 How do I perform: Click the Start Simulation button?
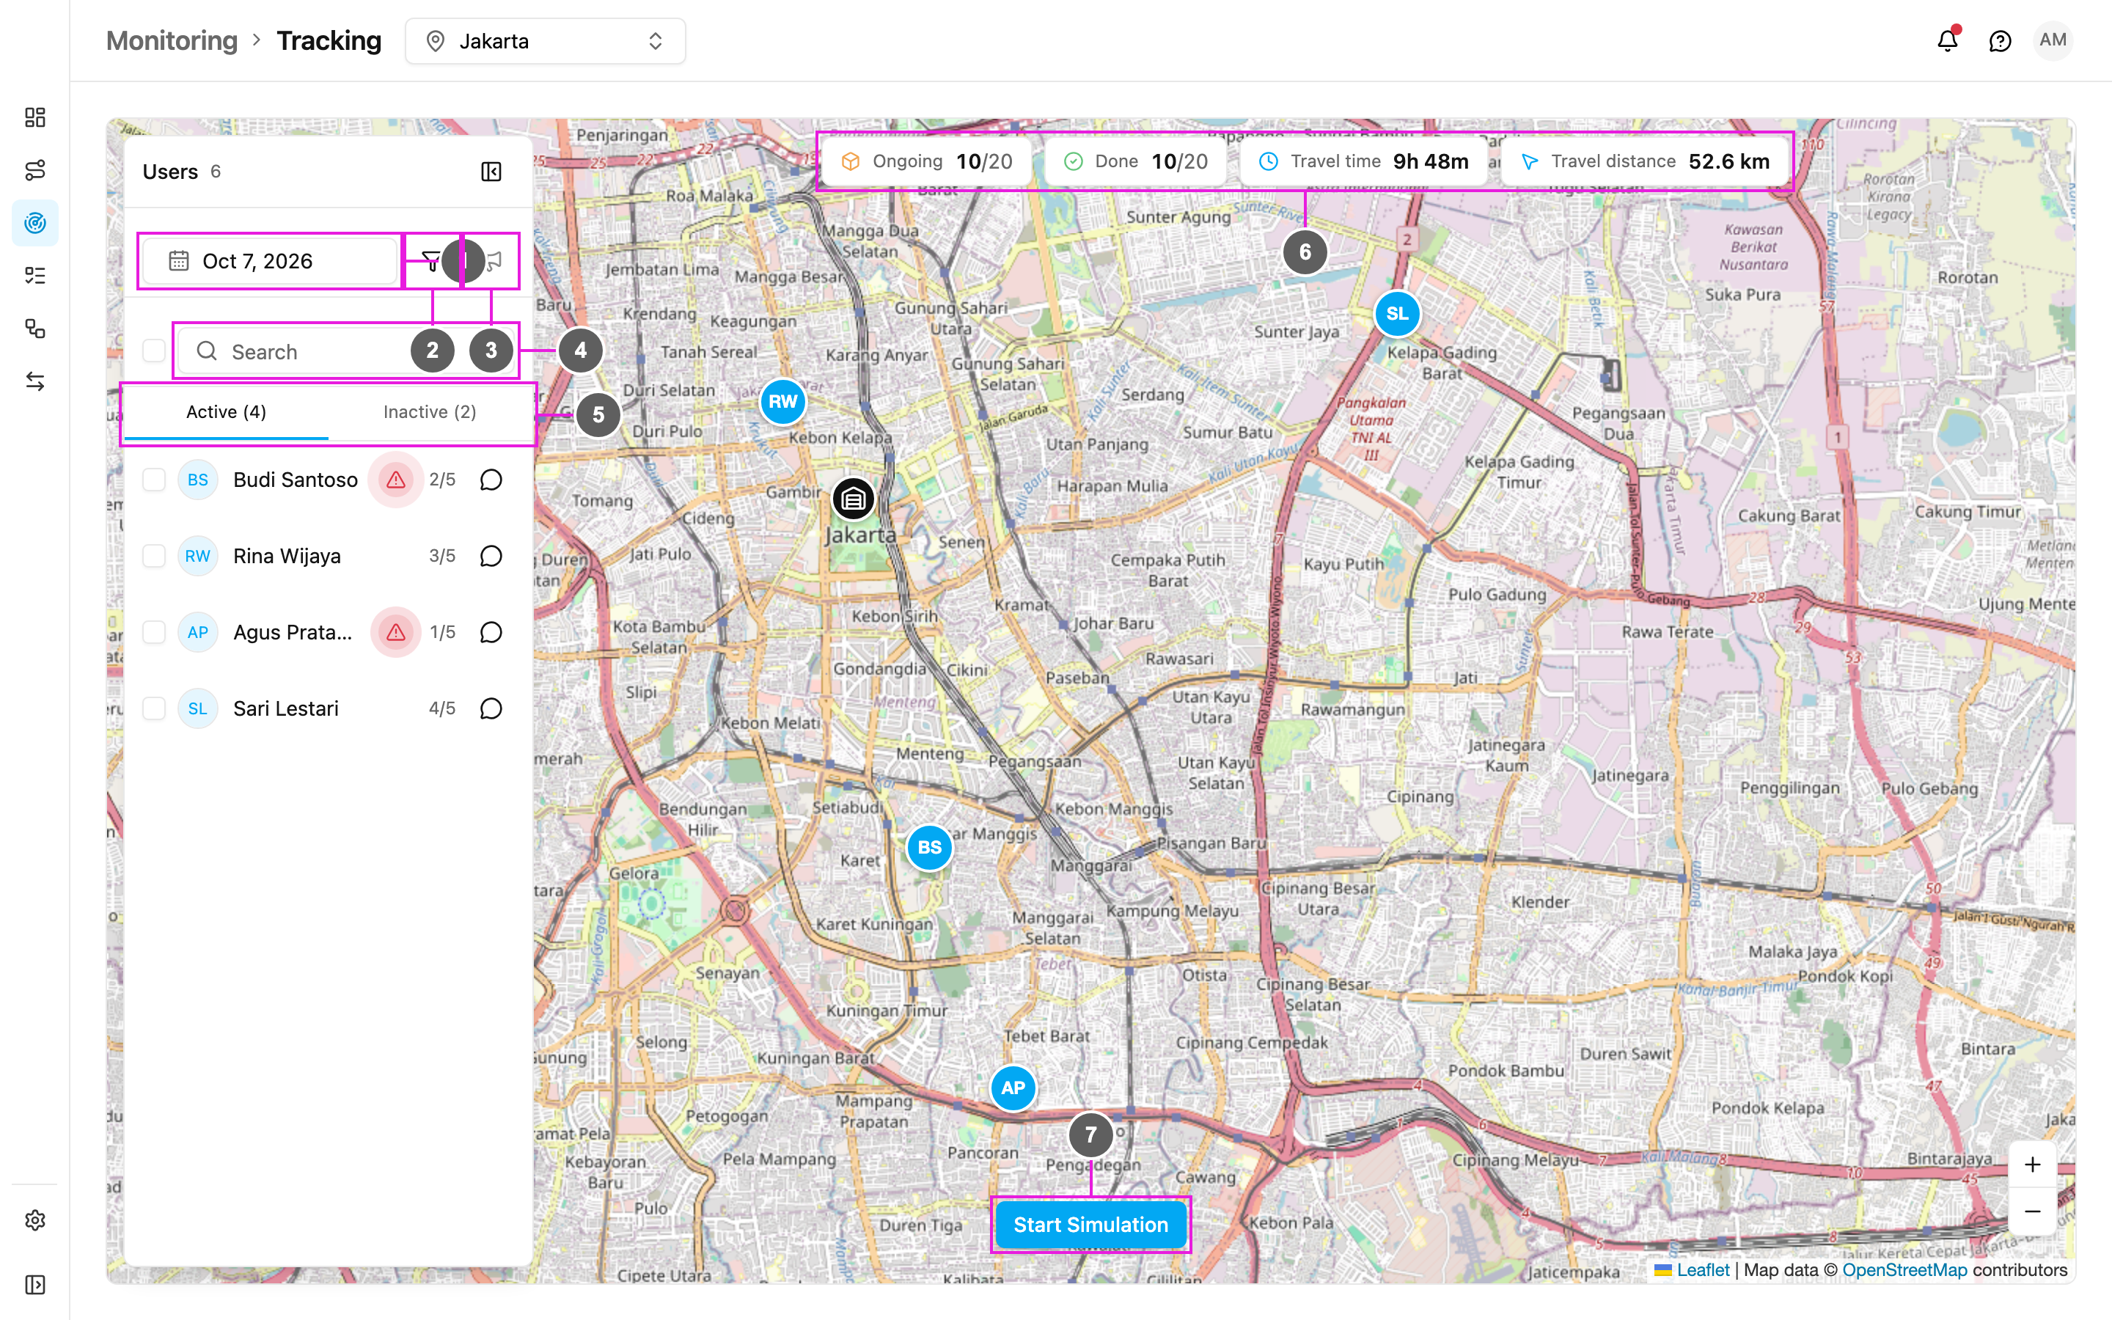pos(1090,1224)
